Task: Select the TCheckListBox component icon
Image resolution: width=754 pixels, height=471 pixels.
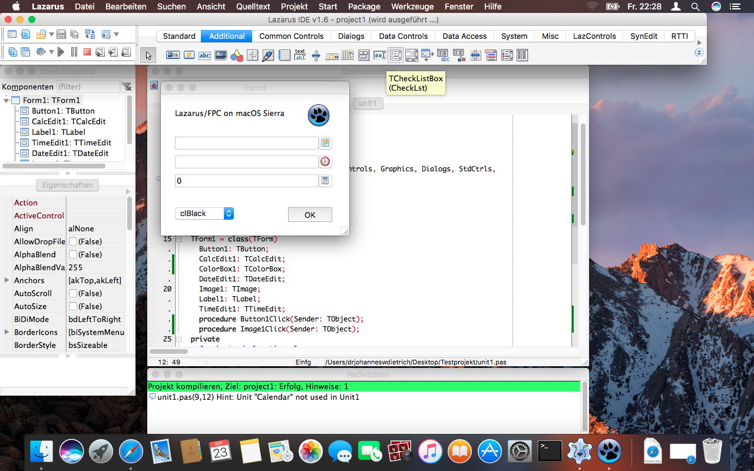Action: (x=395, y=55)
